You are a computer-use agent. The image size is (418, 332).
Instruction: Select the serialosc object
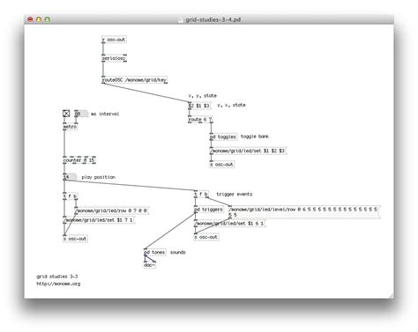114,58
